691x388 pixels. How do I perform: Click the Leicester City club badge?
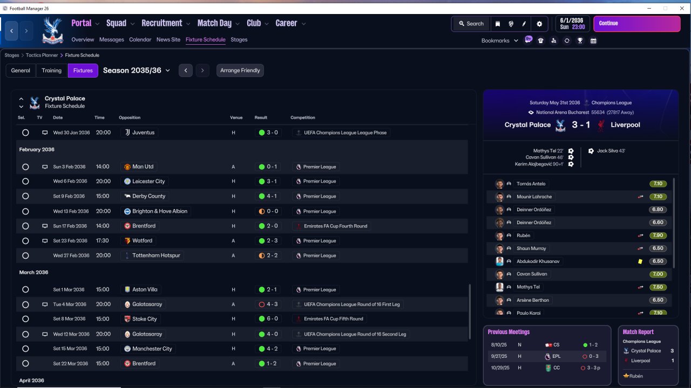[127, 182]
